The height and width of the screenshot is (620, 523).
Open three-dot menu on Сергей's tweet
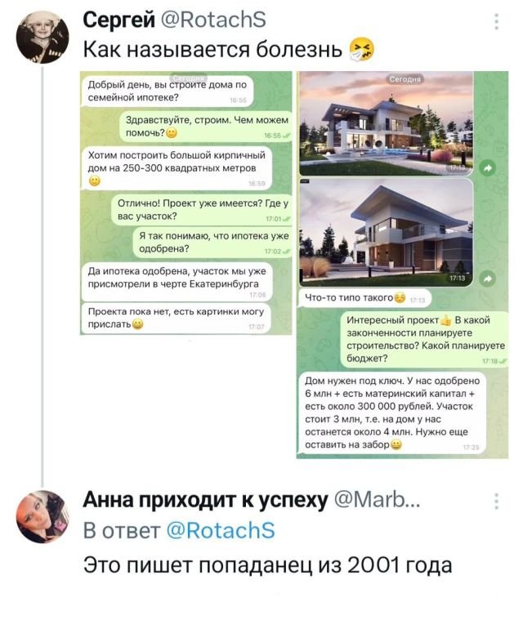point(496,21)
